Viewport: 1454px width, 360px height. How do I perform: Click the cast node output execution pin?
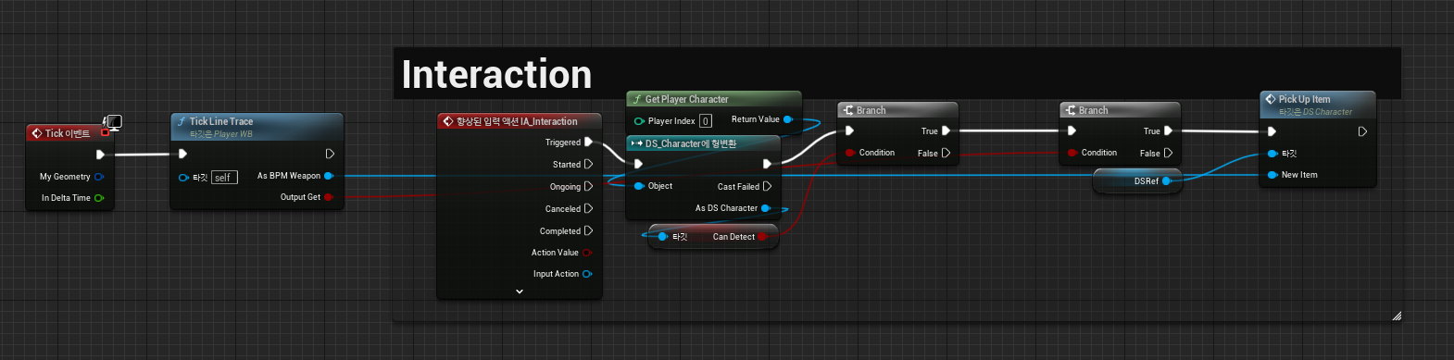click(767, 164)
